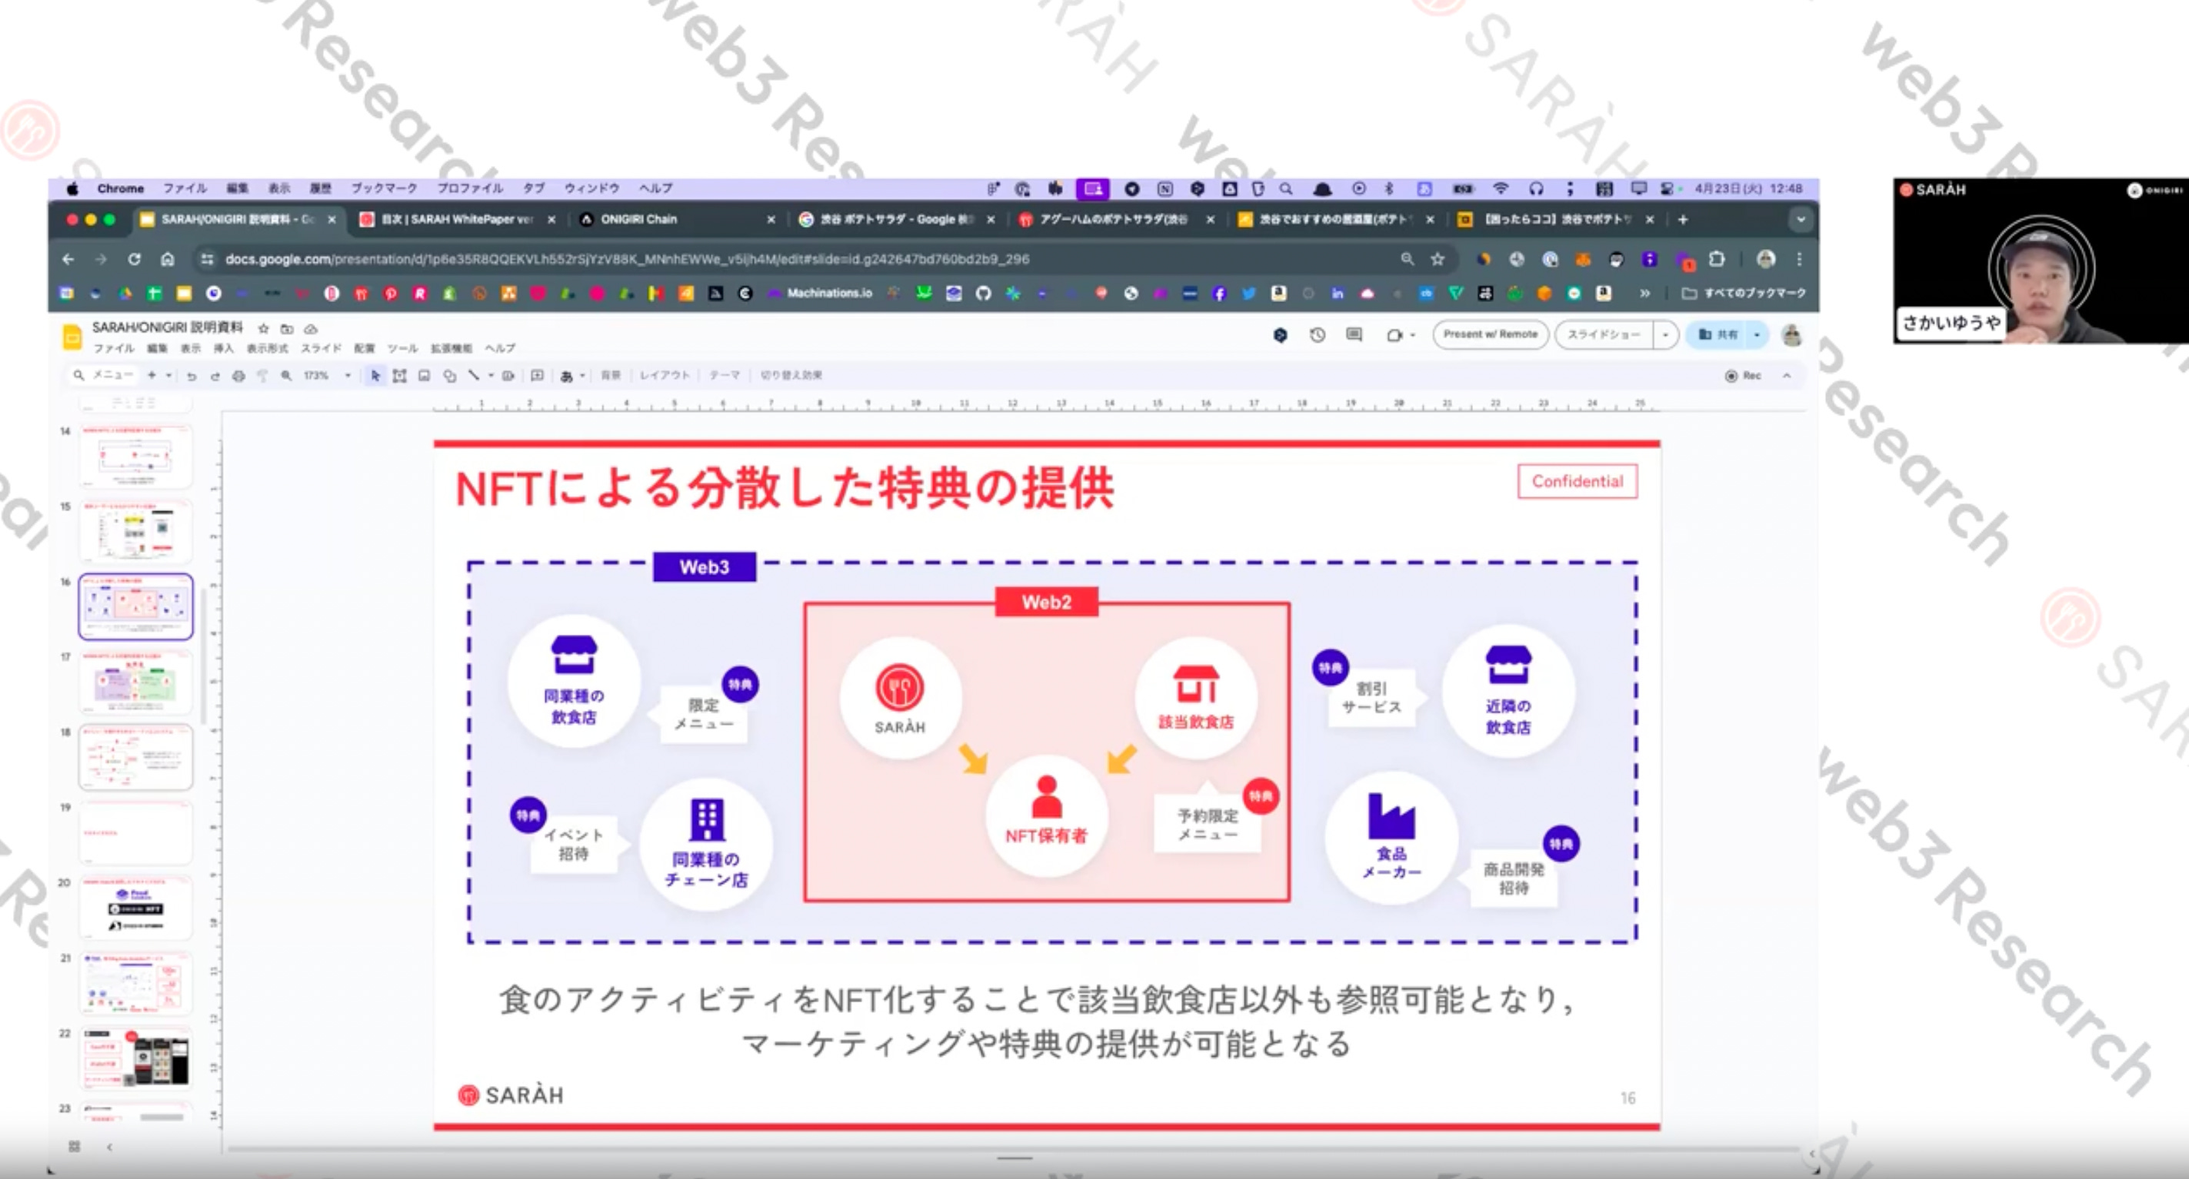The width and height of the screenshot is (2189, 1179).
Task: Open the 共有 share options dropdown arrow
Action: [1757, 334]
